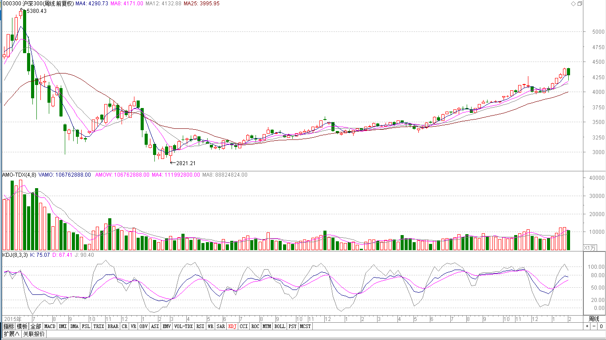
Task: Select the RSI indicator tab
Action: click(x=200, y=326)
